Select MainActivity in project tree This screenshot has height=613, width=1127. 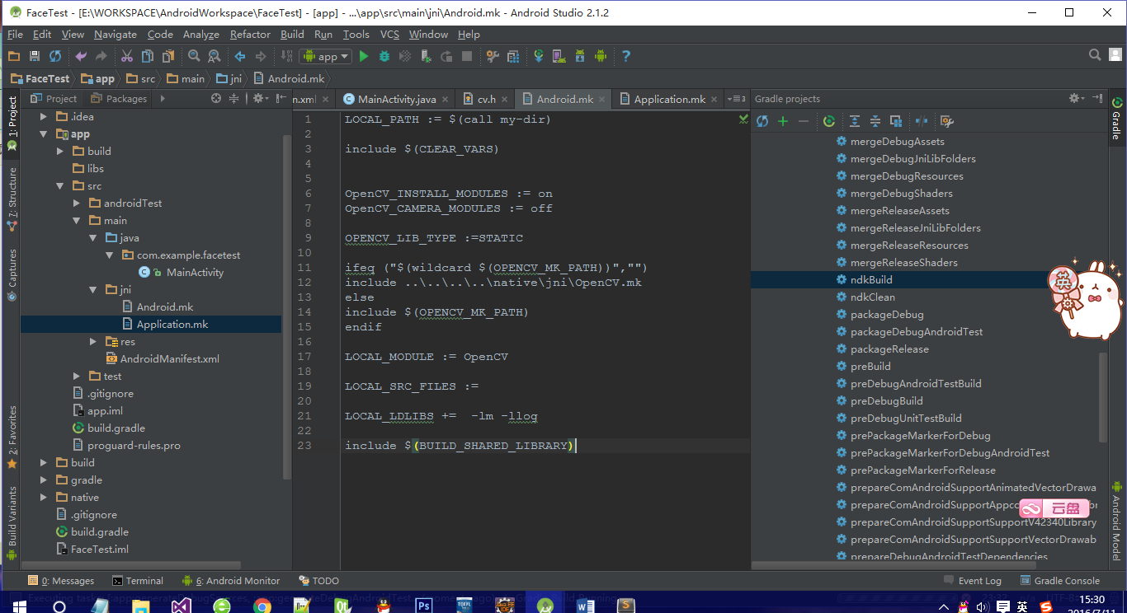pyautogui.click(x=195, y=272)
